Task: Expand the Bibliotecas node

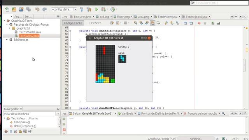Action: tap(7, 40)
